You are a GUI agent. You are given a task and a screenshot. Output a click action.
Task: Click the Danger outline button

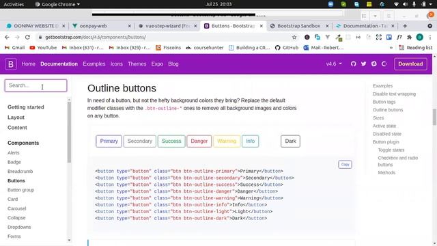[199, 141]
